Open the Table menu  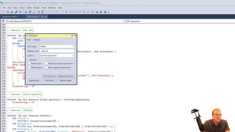tap(29, 8)
